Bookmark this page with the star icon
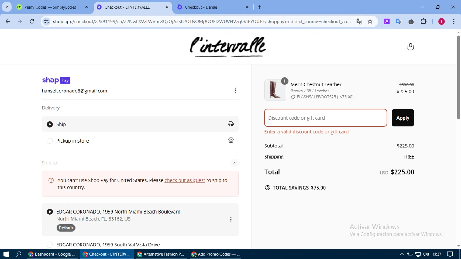 370,22
